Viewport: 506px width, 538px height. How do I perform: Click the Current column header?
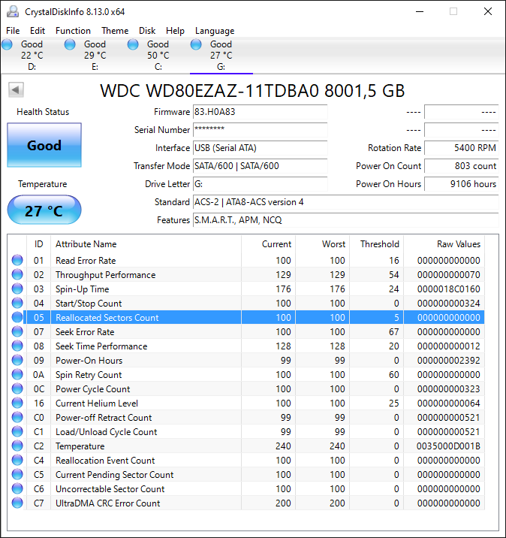[269, 244]
